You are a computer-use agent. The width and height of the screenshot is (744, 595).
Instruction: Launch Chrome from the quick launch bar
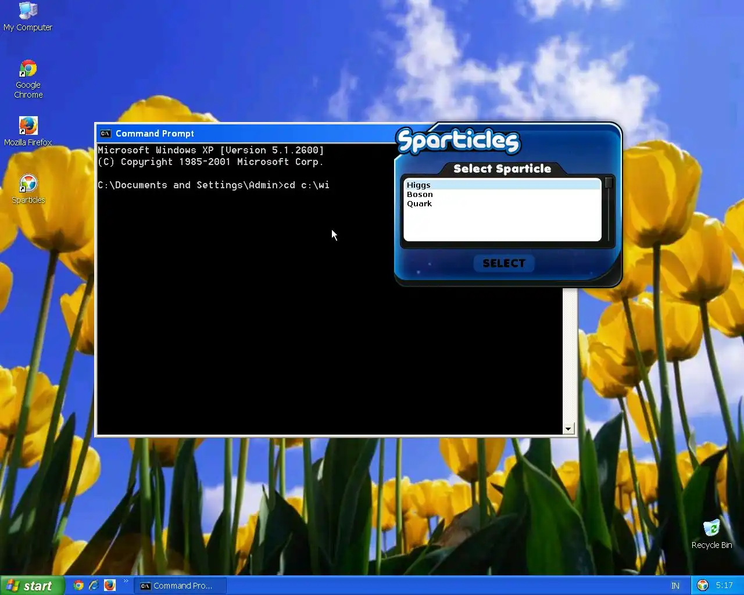click(x=78, y=585)
